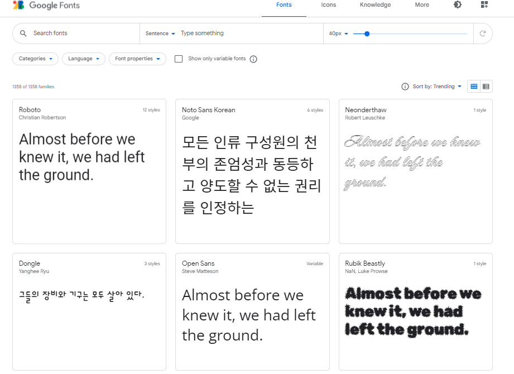Click the Variable label on Open Sans
This screenshot has height=374, width=514.
(315, 263)
